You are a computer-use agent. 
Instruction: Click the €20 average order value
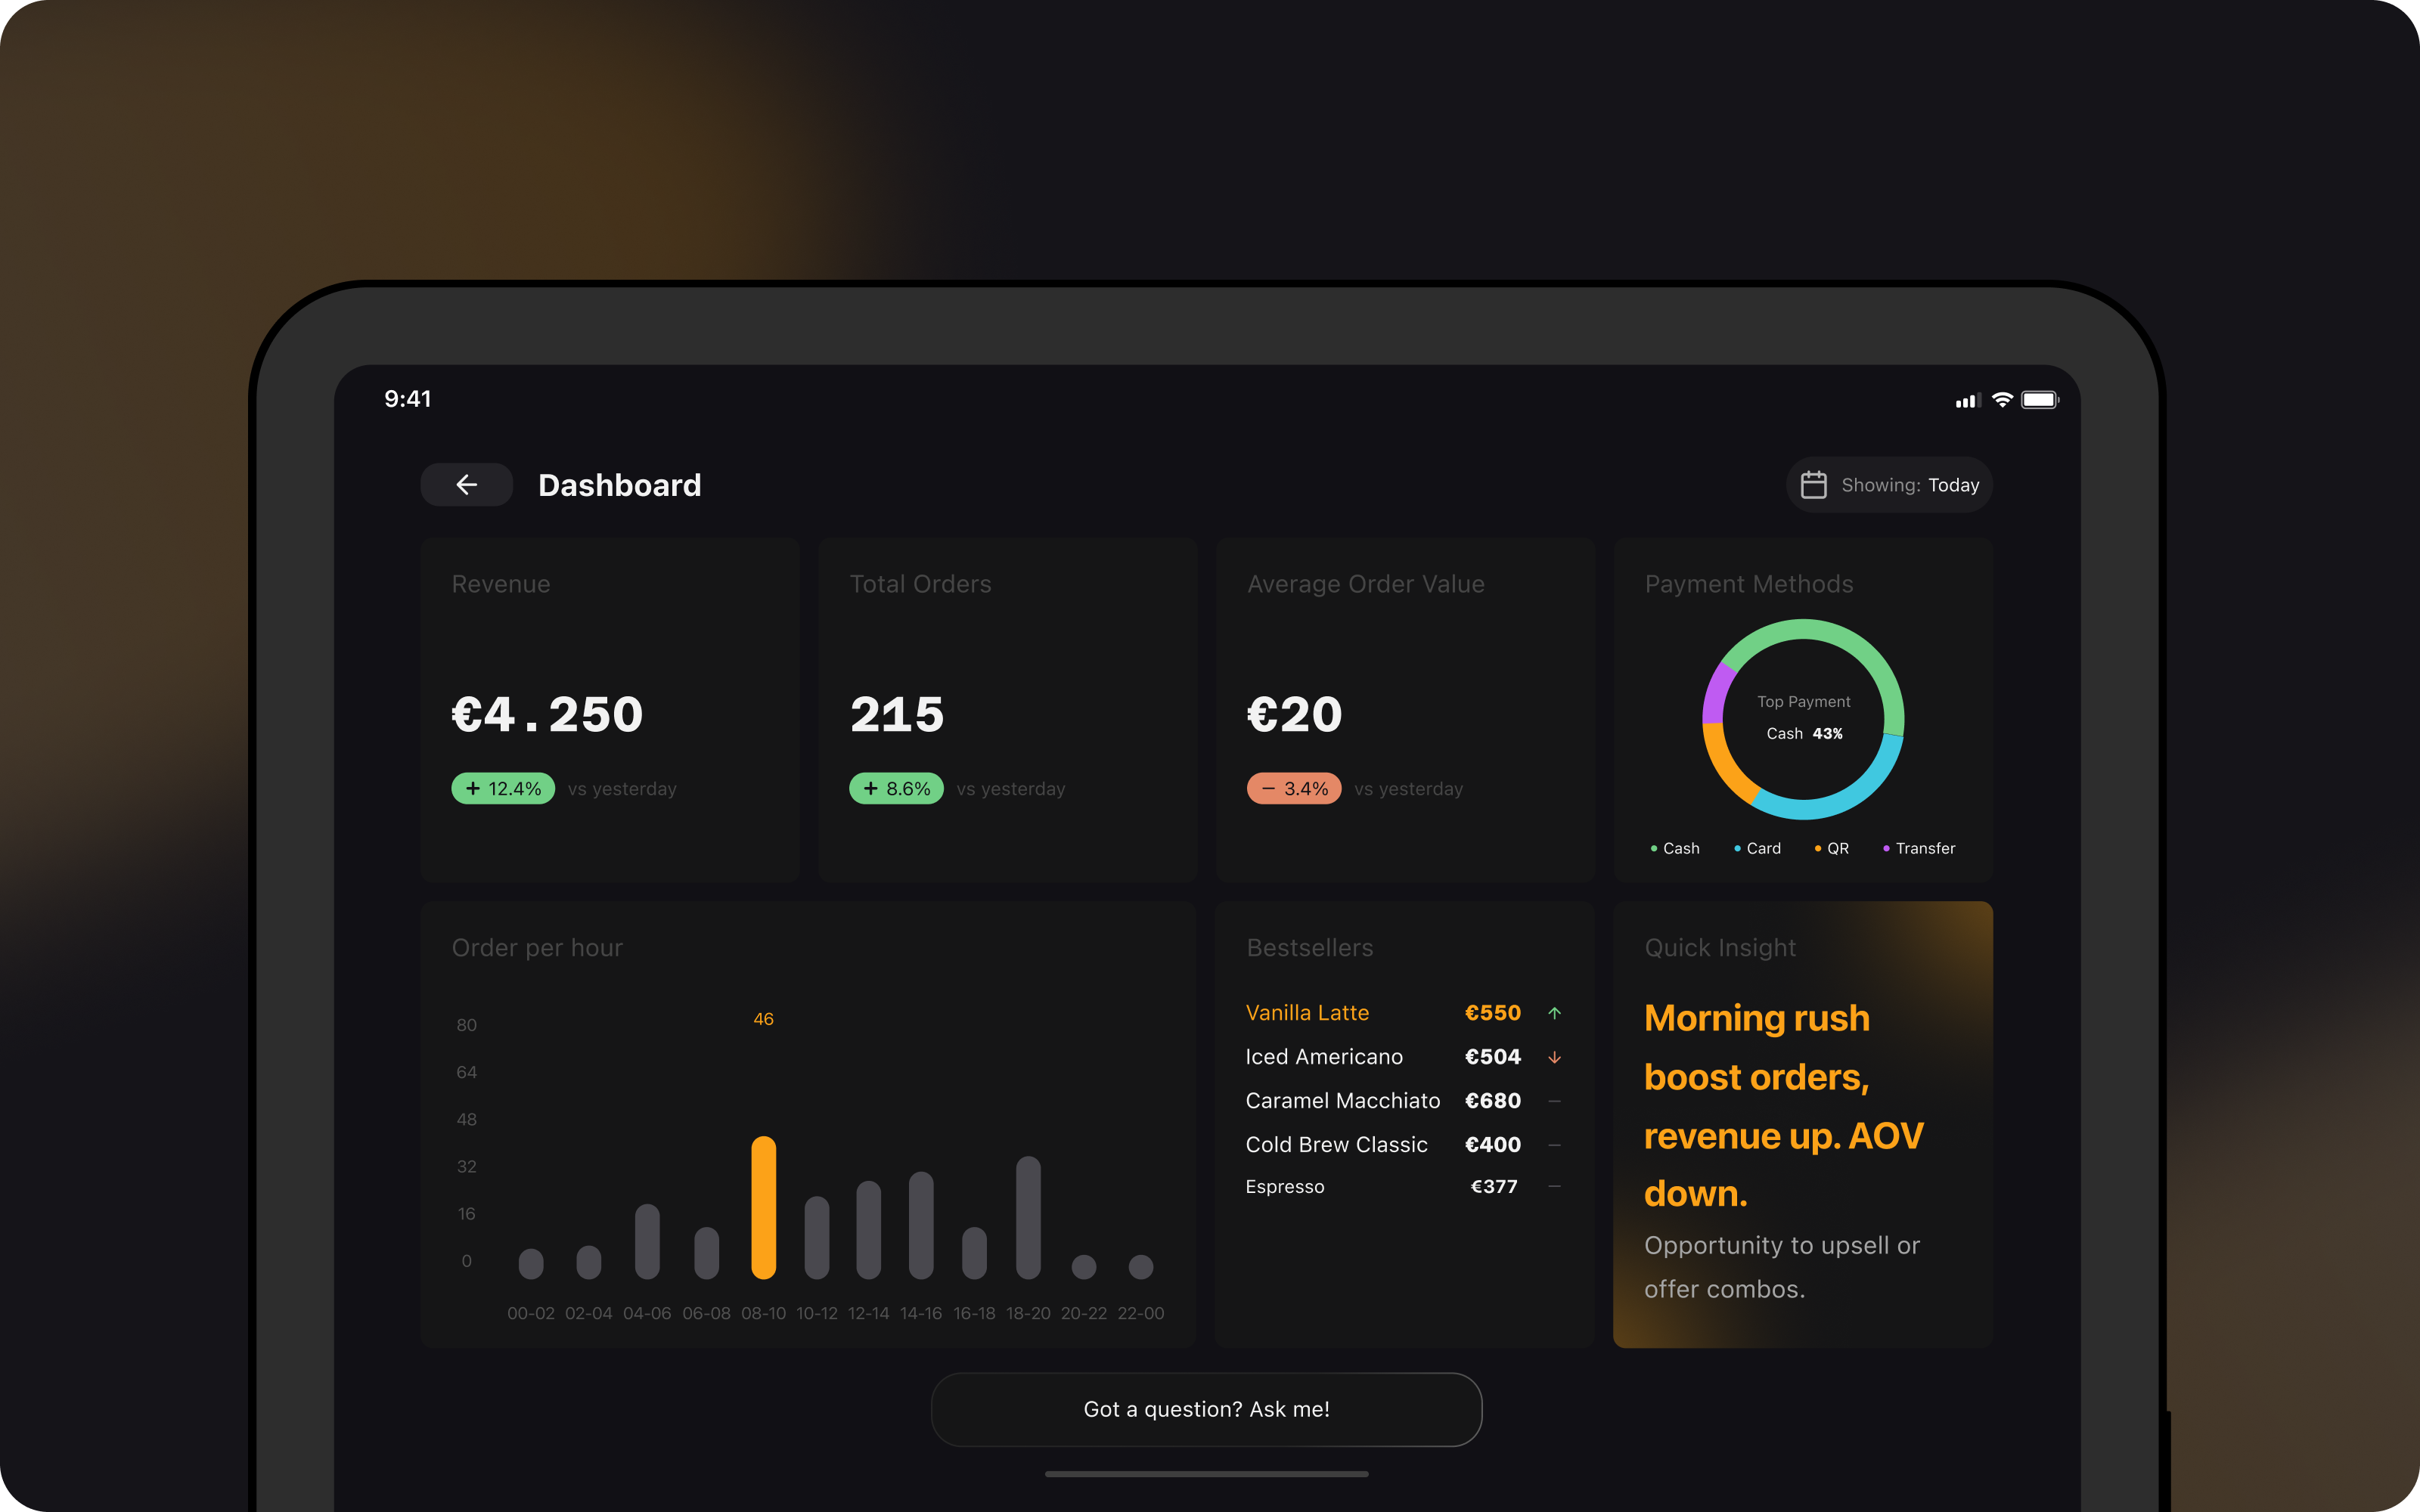click(1294, 714)
